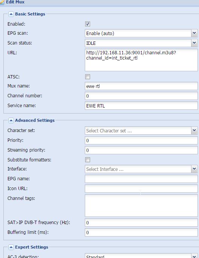This screenshot has width=199, height=258.
Task: Collapse the Expert Settings section
Action: [x=11, y=247]
